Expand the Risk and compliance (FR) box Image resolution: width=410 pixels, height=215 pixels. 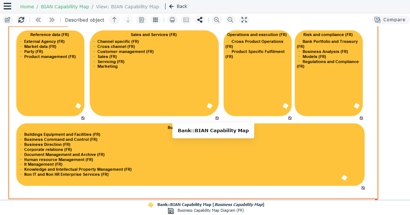click(361, 118)
